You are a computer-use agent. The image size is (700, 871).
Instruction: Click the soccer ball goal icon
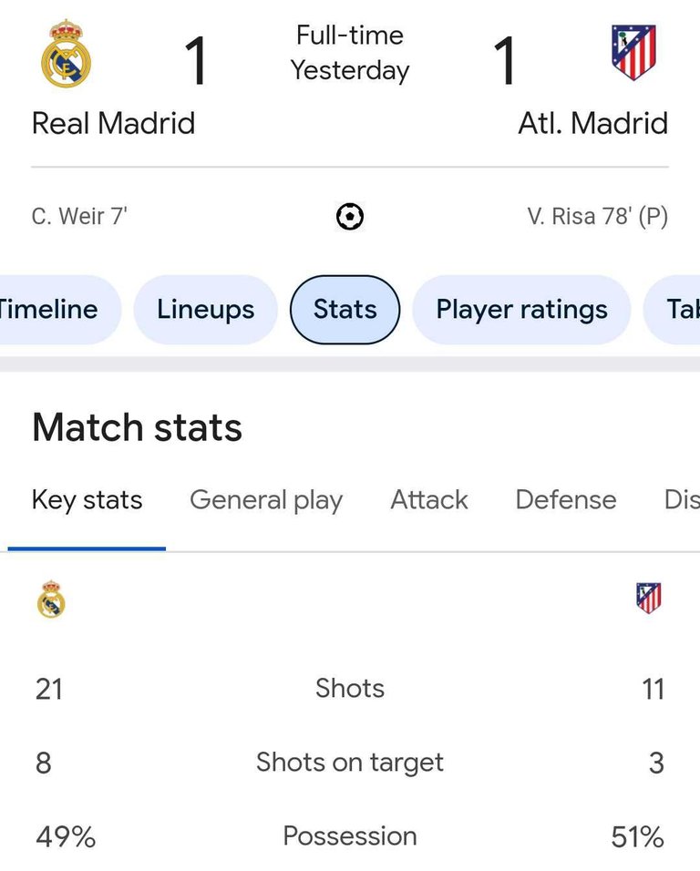coord(350,217)
